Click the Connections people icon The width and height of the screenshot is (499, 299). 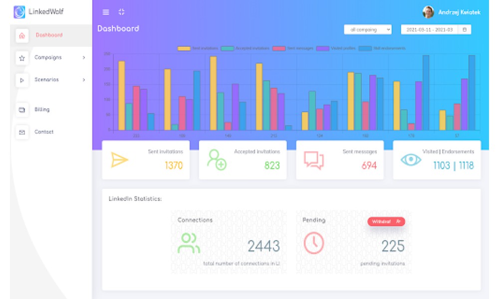(189, 243)
